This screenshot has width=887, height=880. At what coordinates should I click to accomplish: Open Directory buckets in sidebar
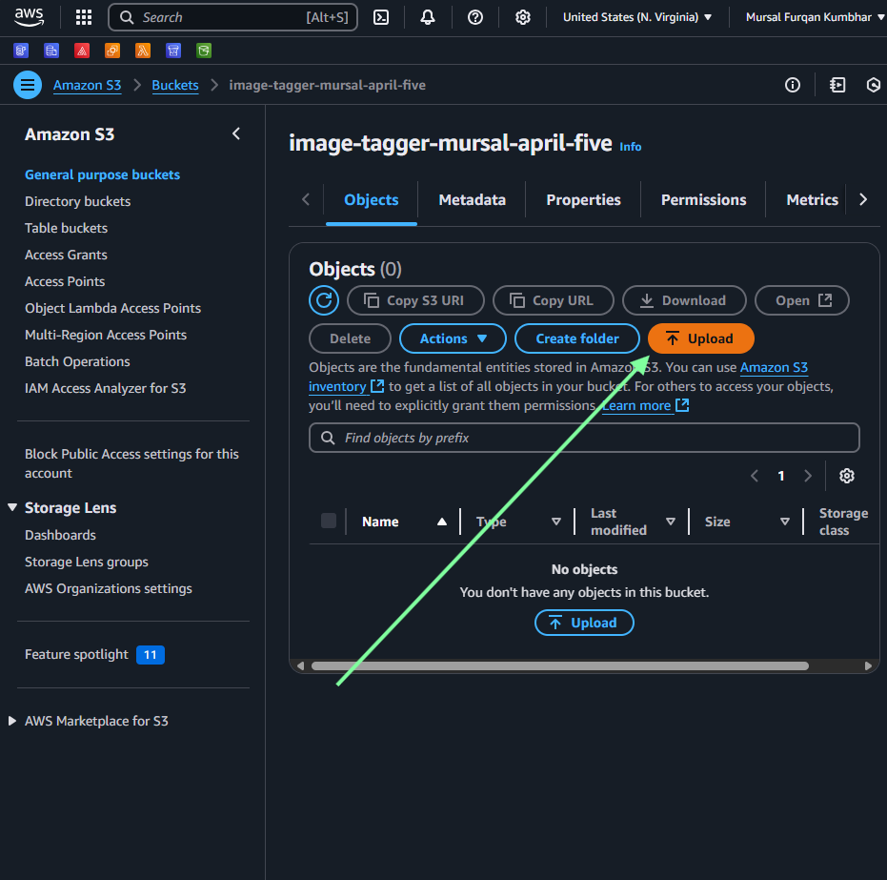(77, 201)
